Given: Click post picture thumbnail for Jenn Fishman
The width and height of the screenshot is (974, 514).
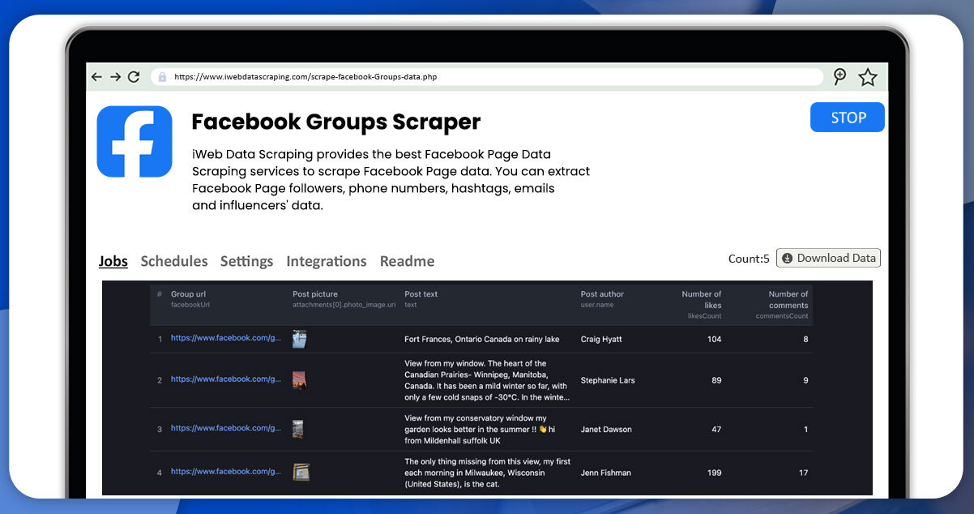Looking at the screenshot, I should pos(301,472).
